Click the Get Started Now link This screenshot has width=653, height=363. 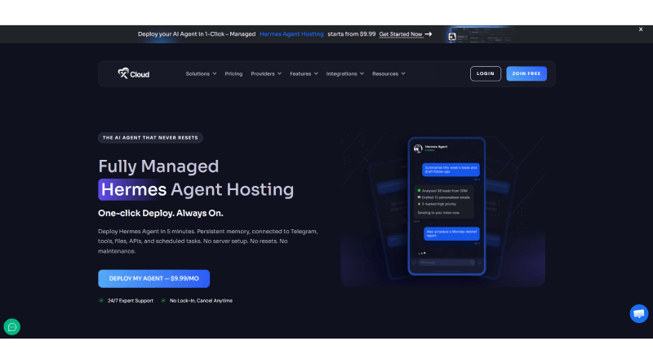tap(401, 34)
